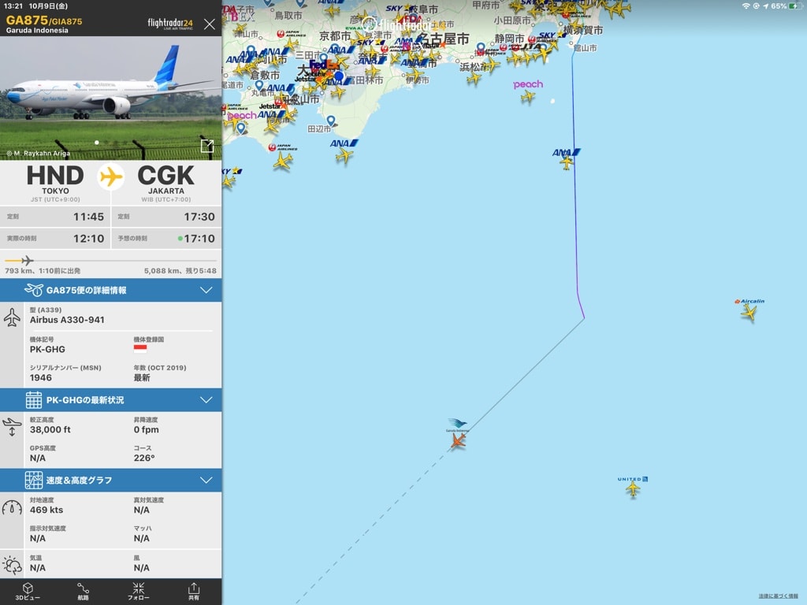Select ANA aircraft on the flight track
Viewport: 807px width, 605px height.
pyautogui.click(x=566, y=162)
